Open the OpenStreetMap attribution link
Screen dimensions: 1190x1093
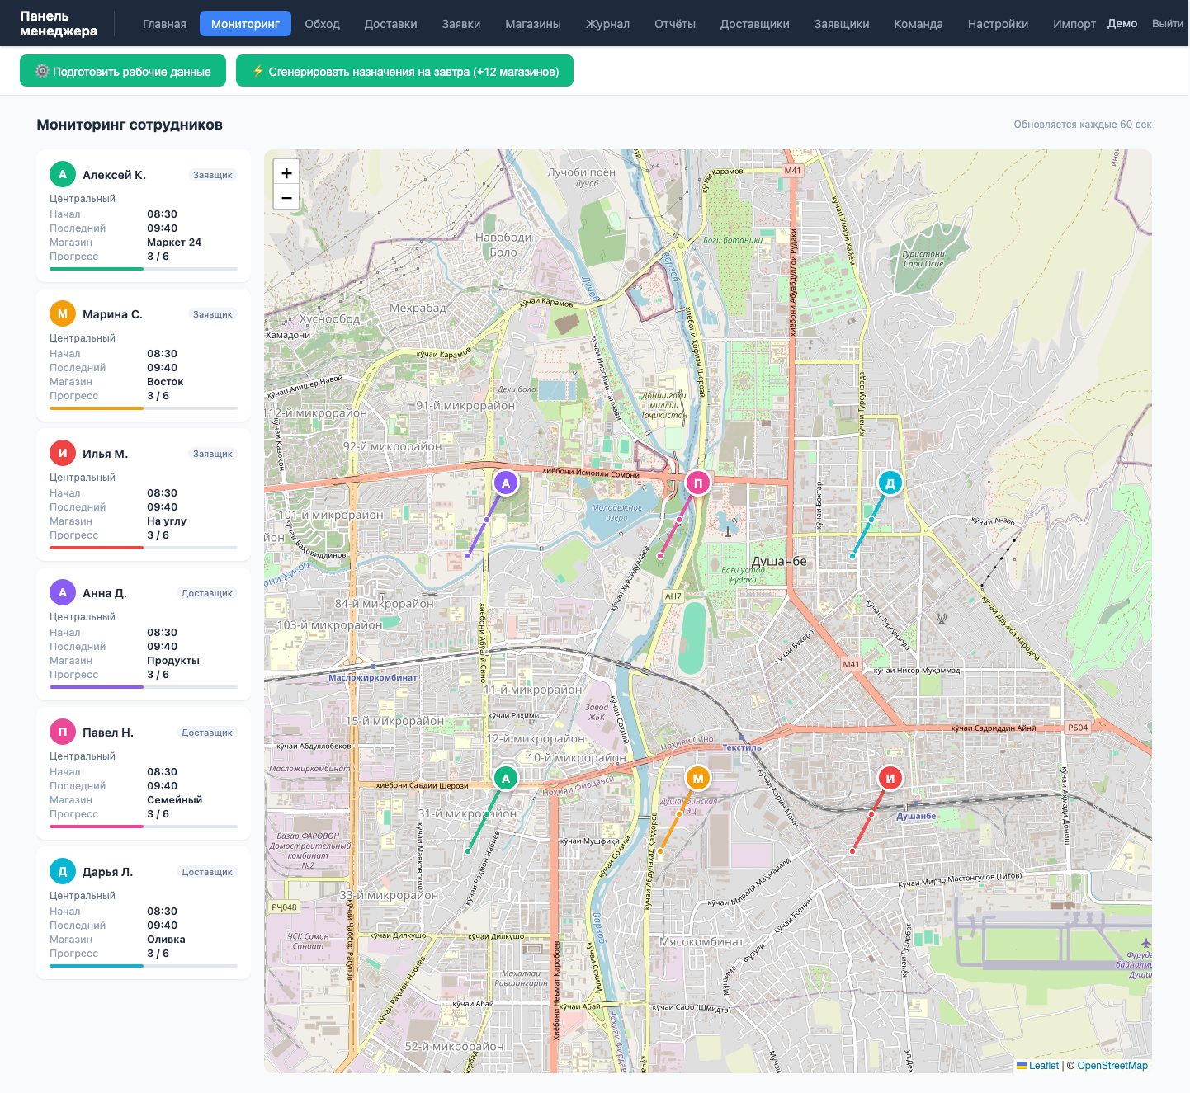point(1112,1066)
